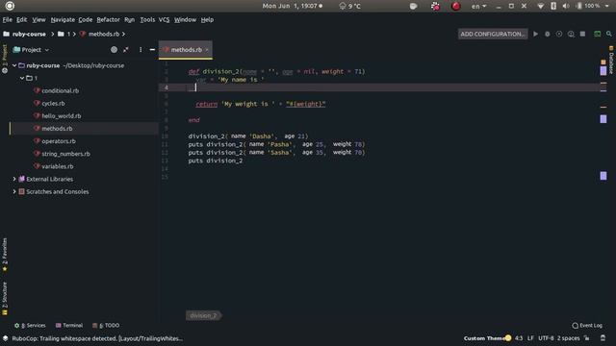This screenshot has width=616, height=346.
Task: Click the Stop square icon
Action: pyautogui.click(x=582, y=35)
